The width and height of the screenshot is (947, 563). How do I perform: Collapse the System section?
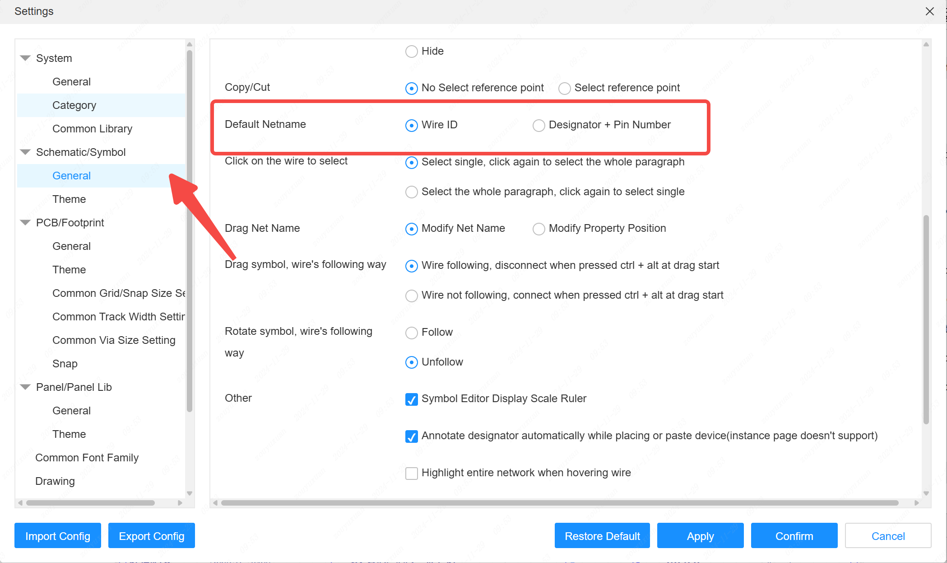(25, 58)
